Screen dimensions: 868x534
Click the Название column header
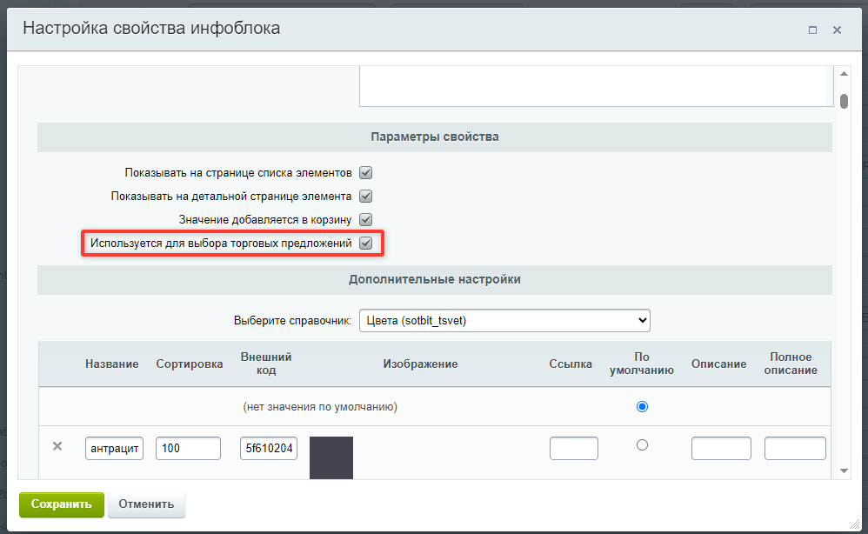[x=112, y=364]
